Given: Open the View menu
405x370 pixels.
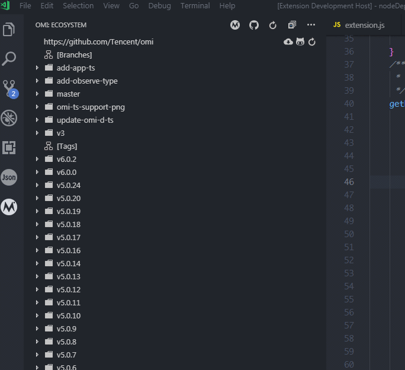Looking at the screenshot, I should coord(111,6).
